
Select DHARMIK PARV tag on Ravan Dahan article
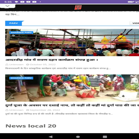[x=21, y=33]
